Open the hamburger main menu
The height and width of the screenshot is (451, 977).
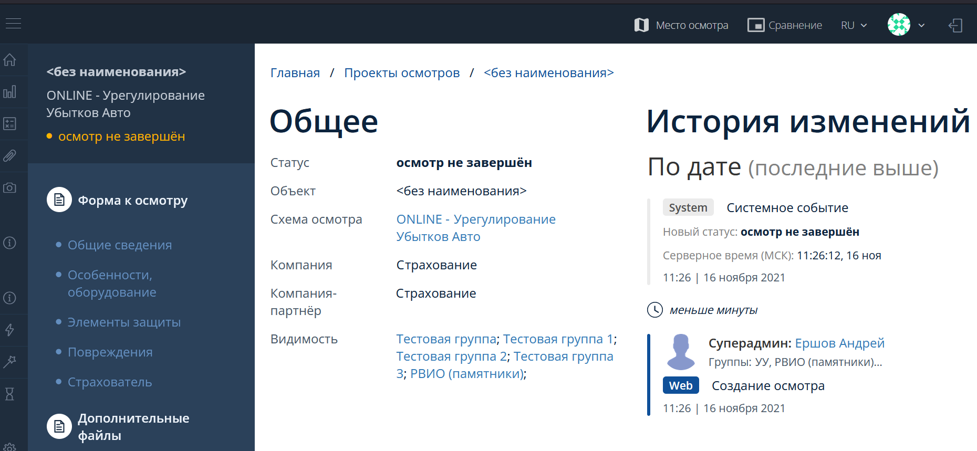(13, 24)
